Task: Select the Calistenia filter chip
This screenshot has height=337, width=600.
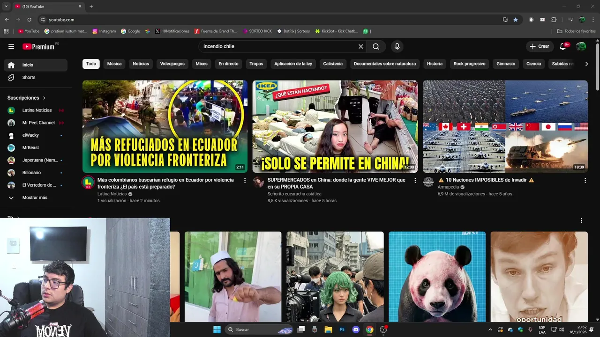Action: [x=333, y=64]
